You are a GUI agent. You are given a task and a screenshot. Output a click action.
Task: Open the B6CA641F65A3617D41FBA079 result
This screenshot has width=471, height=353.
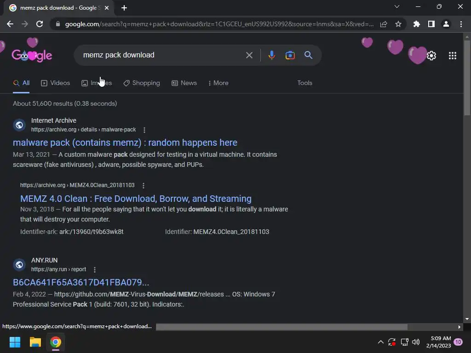[x=81, y=283]
